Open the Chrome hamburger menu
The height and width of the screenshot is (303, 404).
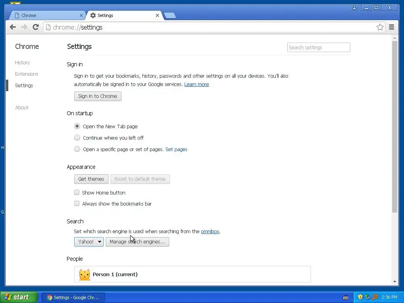[392, 27]
